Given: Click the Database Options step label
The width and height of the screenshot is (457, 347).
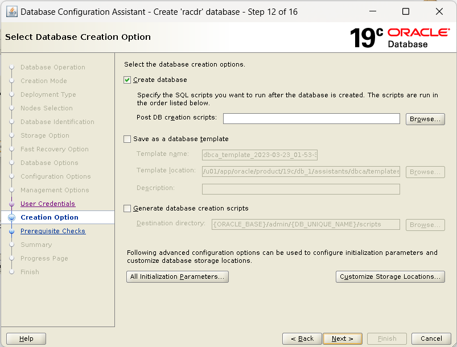Looking at the screenshot, I should (50, 163).
